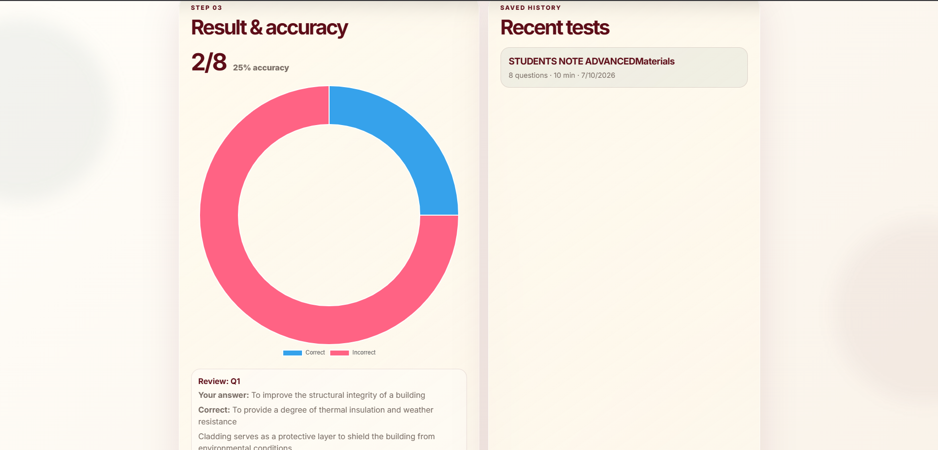
Task: Click the STEP 03 label
Action: [206, 8]
